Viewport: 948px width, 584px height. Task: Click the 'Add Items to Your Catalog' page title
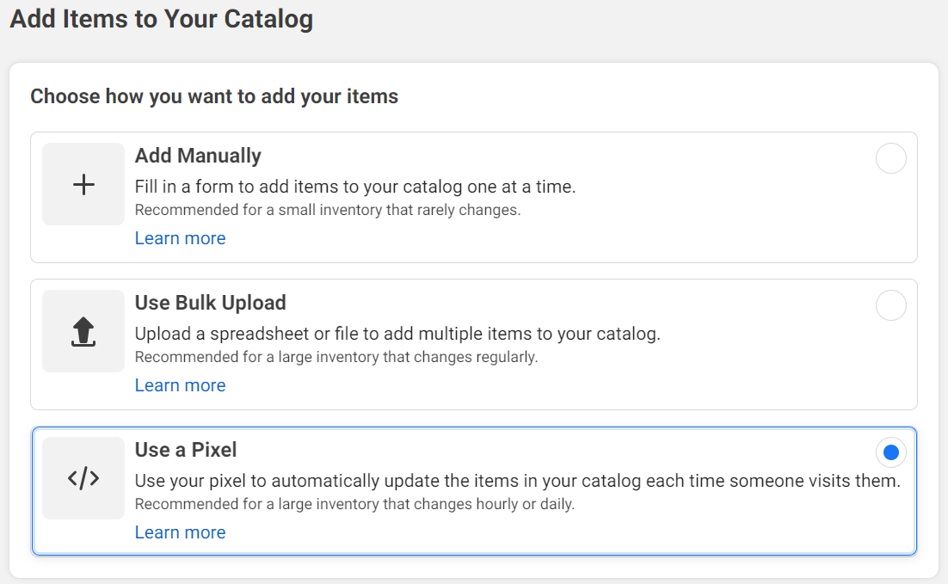tap(161, 19)
